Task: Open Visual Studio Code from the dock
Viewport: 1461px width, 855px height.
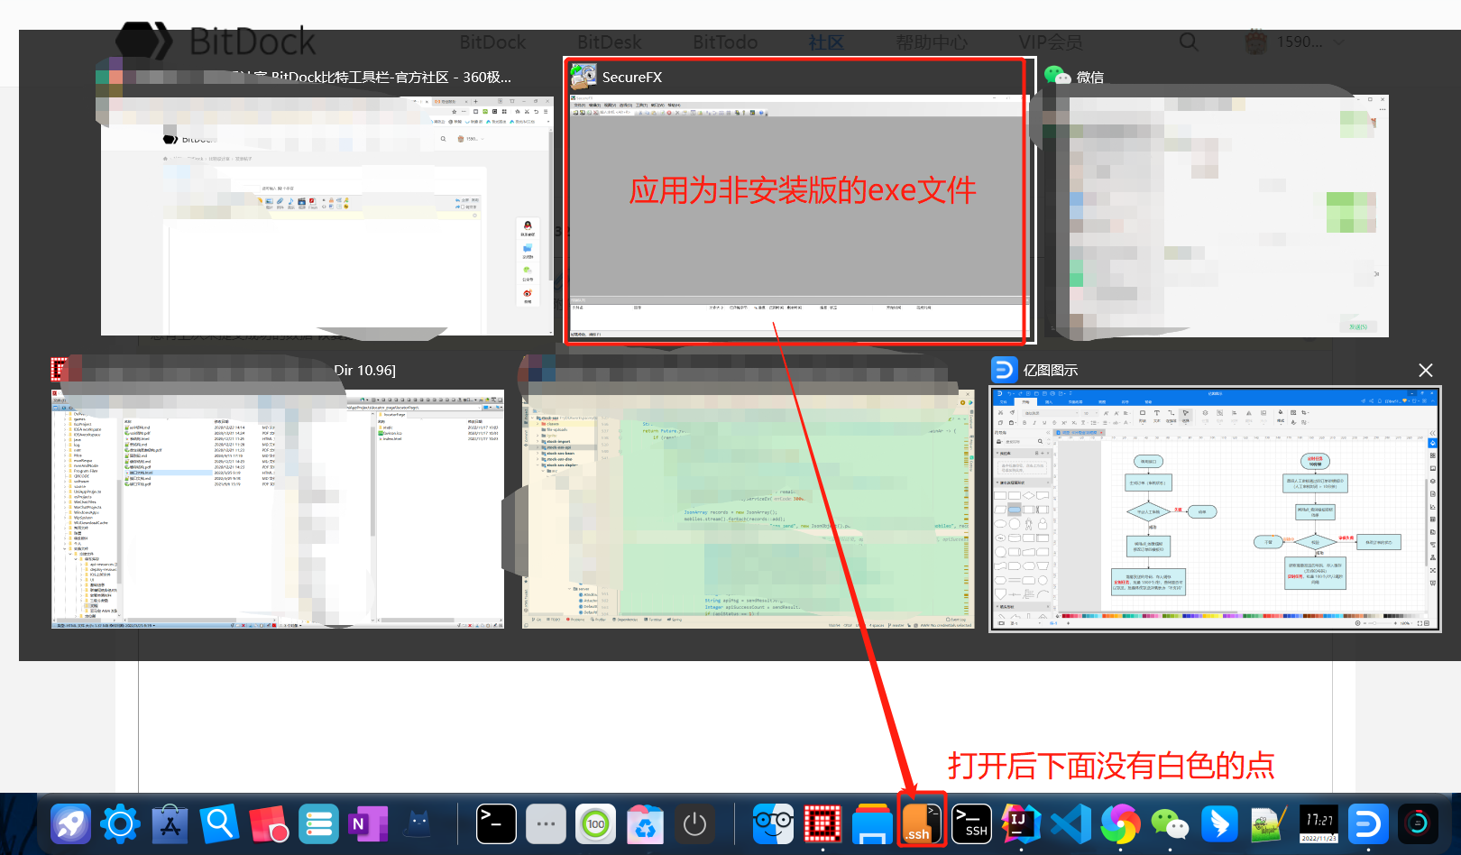Action: point(1071,824)
